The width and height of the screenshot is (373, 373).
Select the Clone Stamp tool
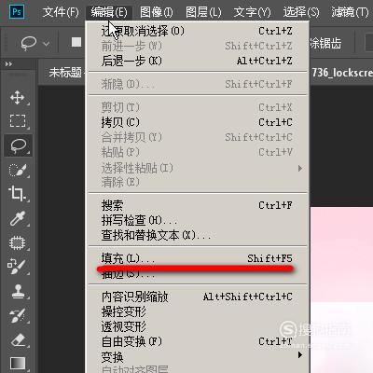click(x=18, y=291)
